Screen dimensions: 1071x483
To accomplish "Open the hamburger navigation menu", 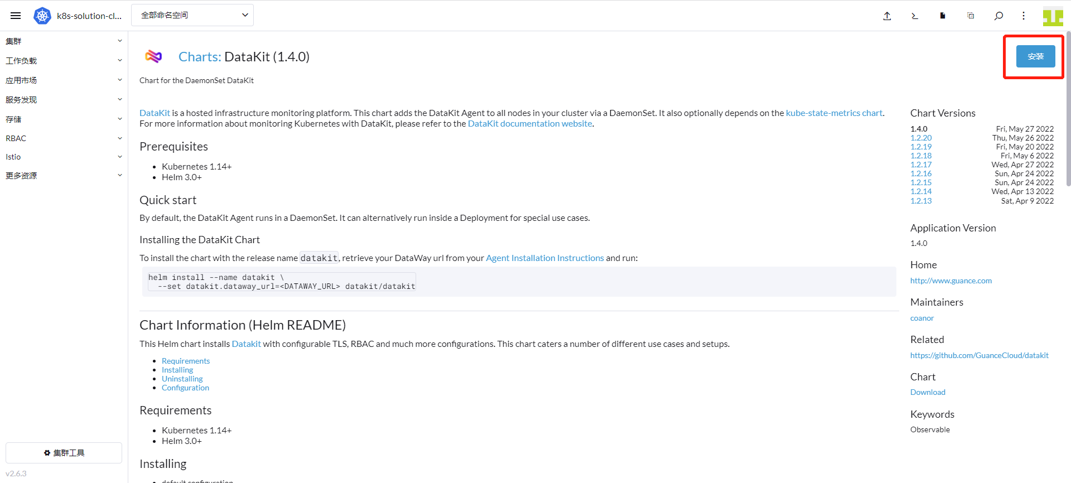I will pyautogui.click(x=16, y=16).
